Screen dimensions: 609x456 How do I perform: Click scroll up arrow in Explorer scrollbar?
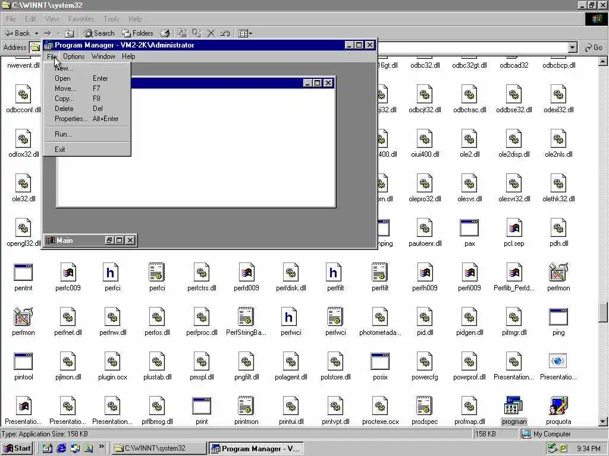603,61
